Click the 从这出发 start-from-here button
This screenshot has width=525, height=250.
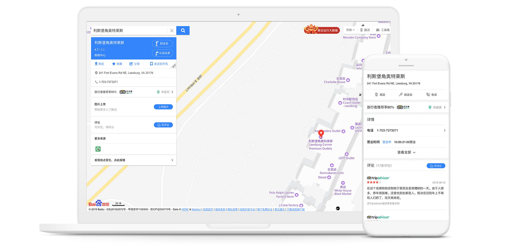[162, 53]
